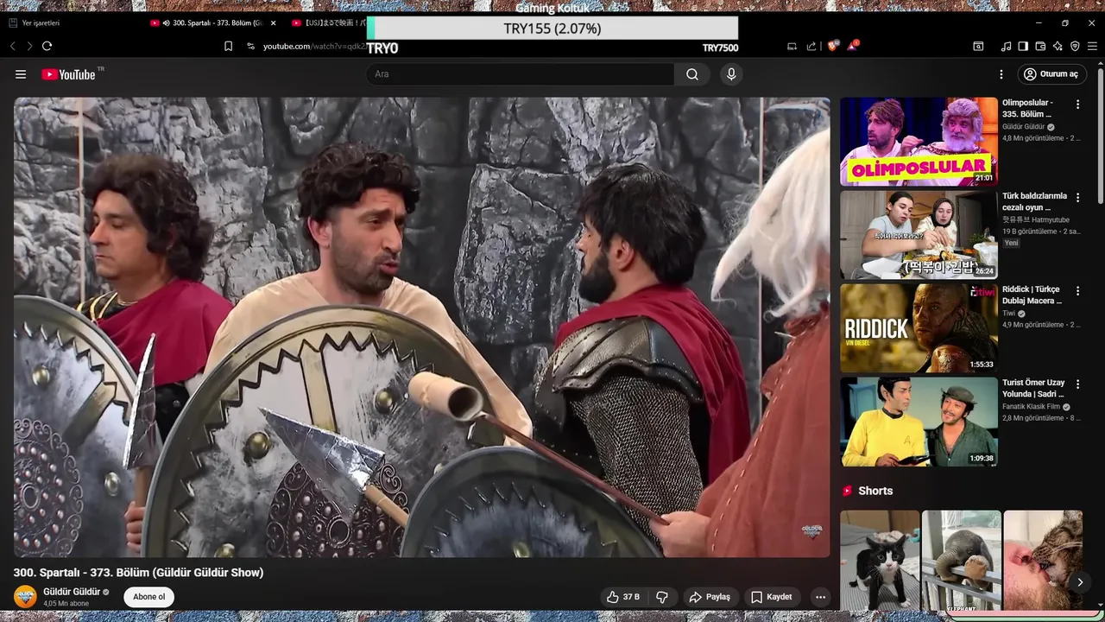Switch to the 300. Spartalı tab

click(212, 23)
